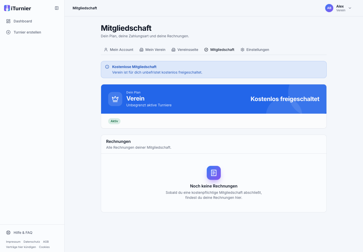Click the building icon of Vereinsseite
This screenshot has height=252, width=363.
[173, 50]
